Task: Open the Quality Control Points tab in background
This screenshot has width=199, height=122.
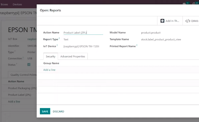Action: point(22,75)
